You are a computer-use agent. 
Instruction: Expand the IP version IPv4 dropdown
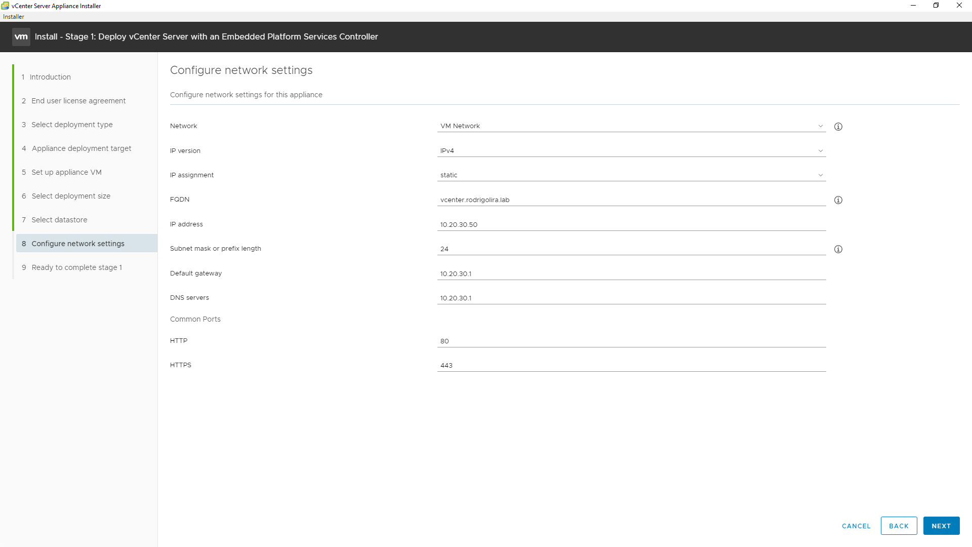pyautogui.click(x=631, y=151)
